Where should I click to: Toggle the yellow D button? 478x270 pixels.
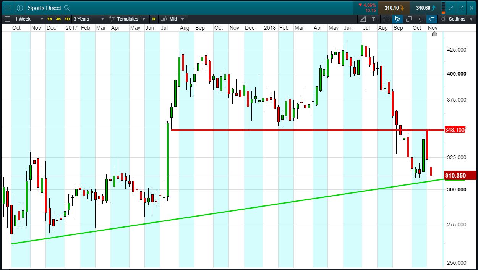tap(154, 19)
